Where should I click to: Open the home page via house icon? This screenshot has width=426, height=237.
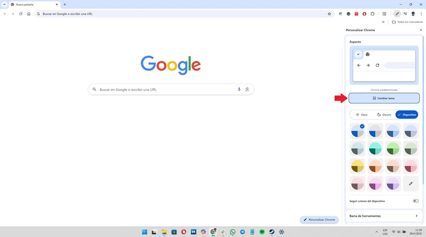tap(29, 14)
